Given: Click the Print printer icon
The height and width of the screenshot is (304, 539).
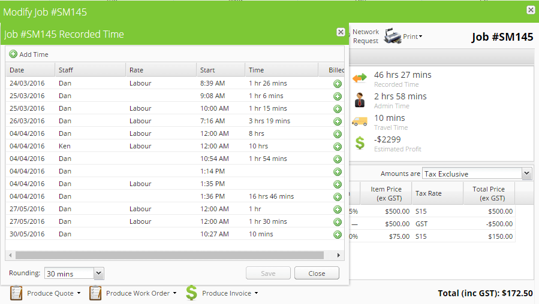Looking at the screenshot, I should [x=393, y=36].
